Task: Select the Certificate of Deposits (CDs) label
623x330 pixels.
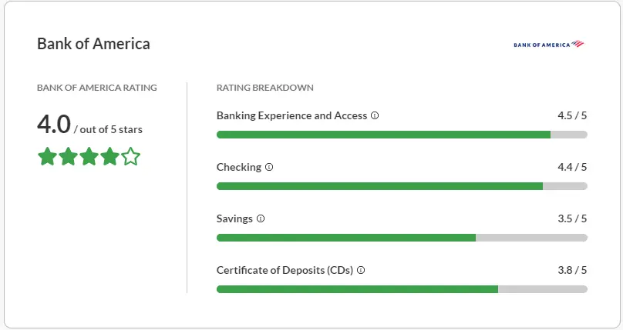Action: tap(285, 270)
